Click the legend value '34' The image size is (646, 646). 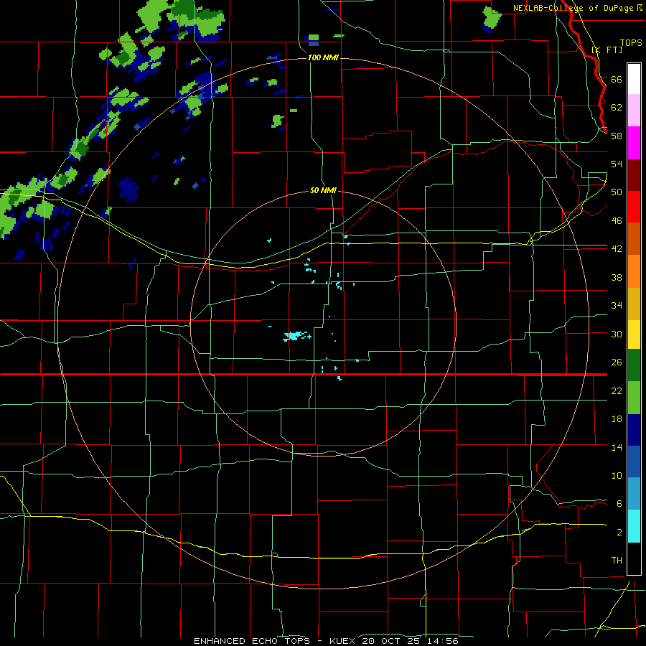(617, 306)
